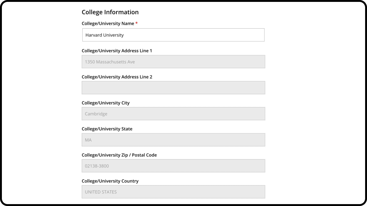Click the Zip / Postal Code field showing 02138-3800

173,165
